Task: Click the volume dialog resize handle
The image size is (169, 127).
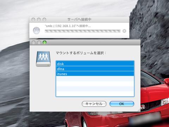Action: click(139, 110)
